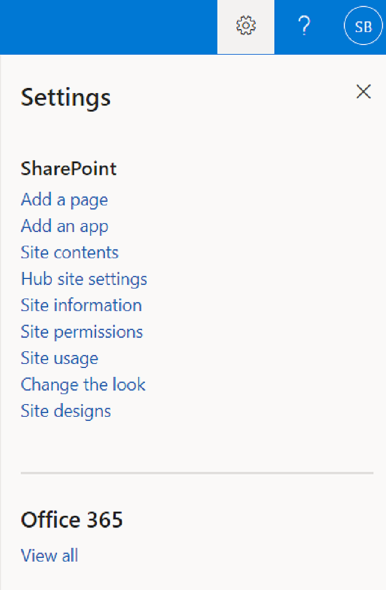The image size is (386, 590).
Task: Open Site permissions
Action: pyautogui.click(x=82, y=332)
